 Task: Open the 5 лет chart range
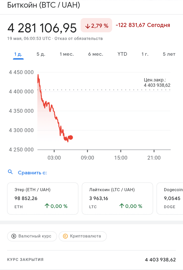tap(169, 54)
